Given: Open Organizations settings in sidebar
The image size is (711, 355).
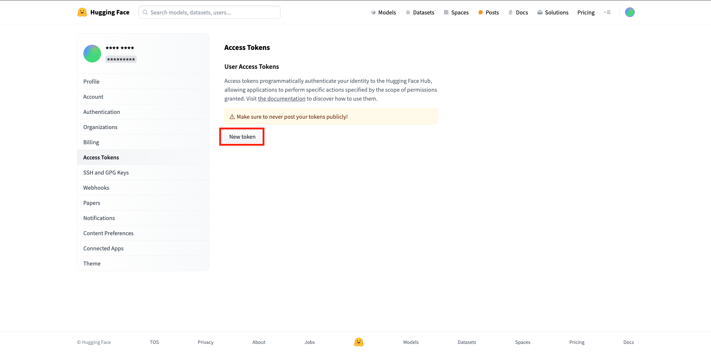Looking at the screenshot, I should (x=143, y=127).
